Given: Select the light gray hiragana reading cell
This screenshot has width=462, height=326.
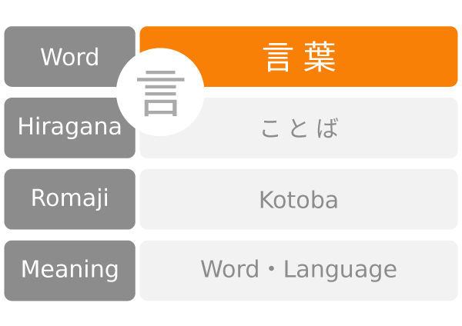Looking at the screenshot, I should click(x=400, y=128).
